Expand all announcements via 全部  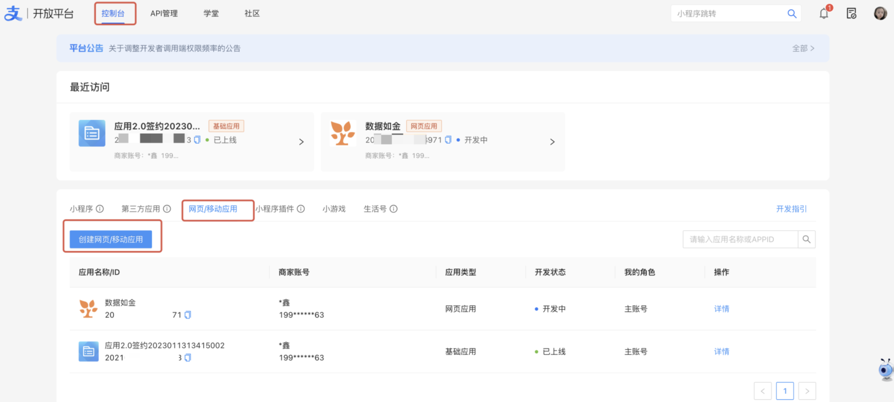803,48
